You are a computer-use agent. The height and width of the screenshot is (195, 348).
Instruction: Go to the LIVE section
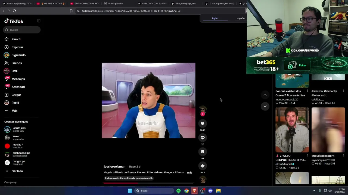coord(11,71)
